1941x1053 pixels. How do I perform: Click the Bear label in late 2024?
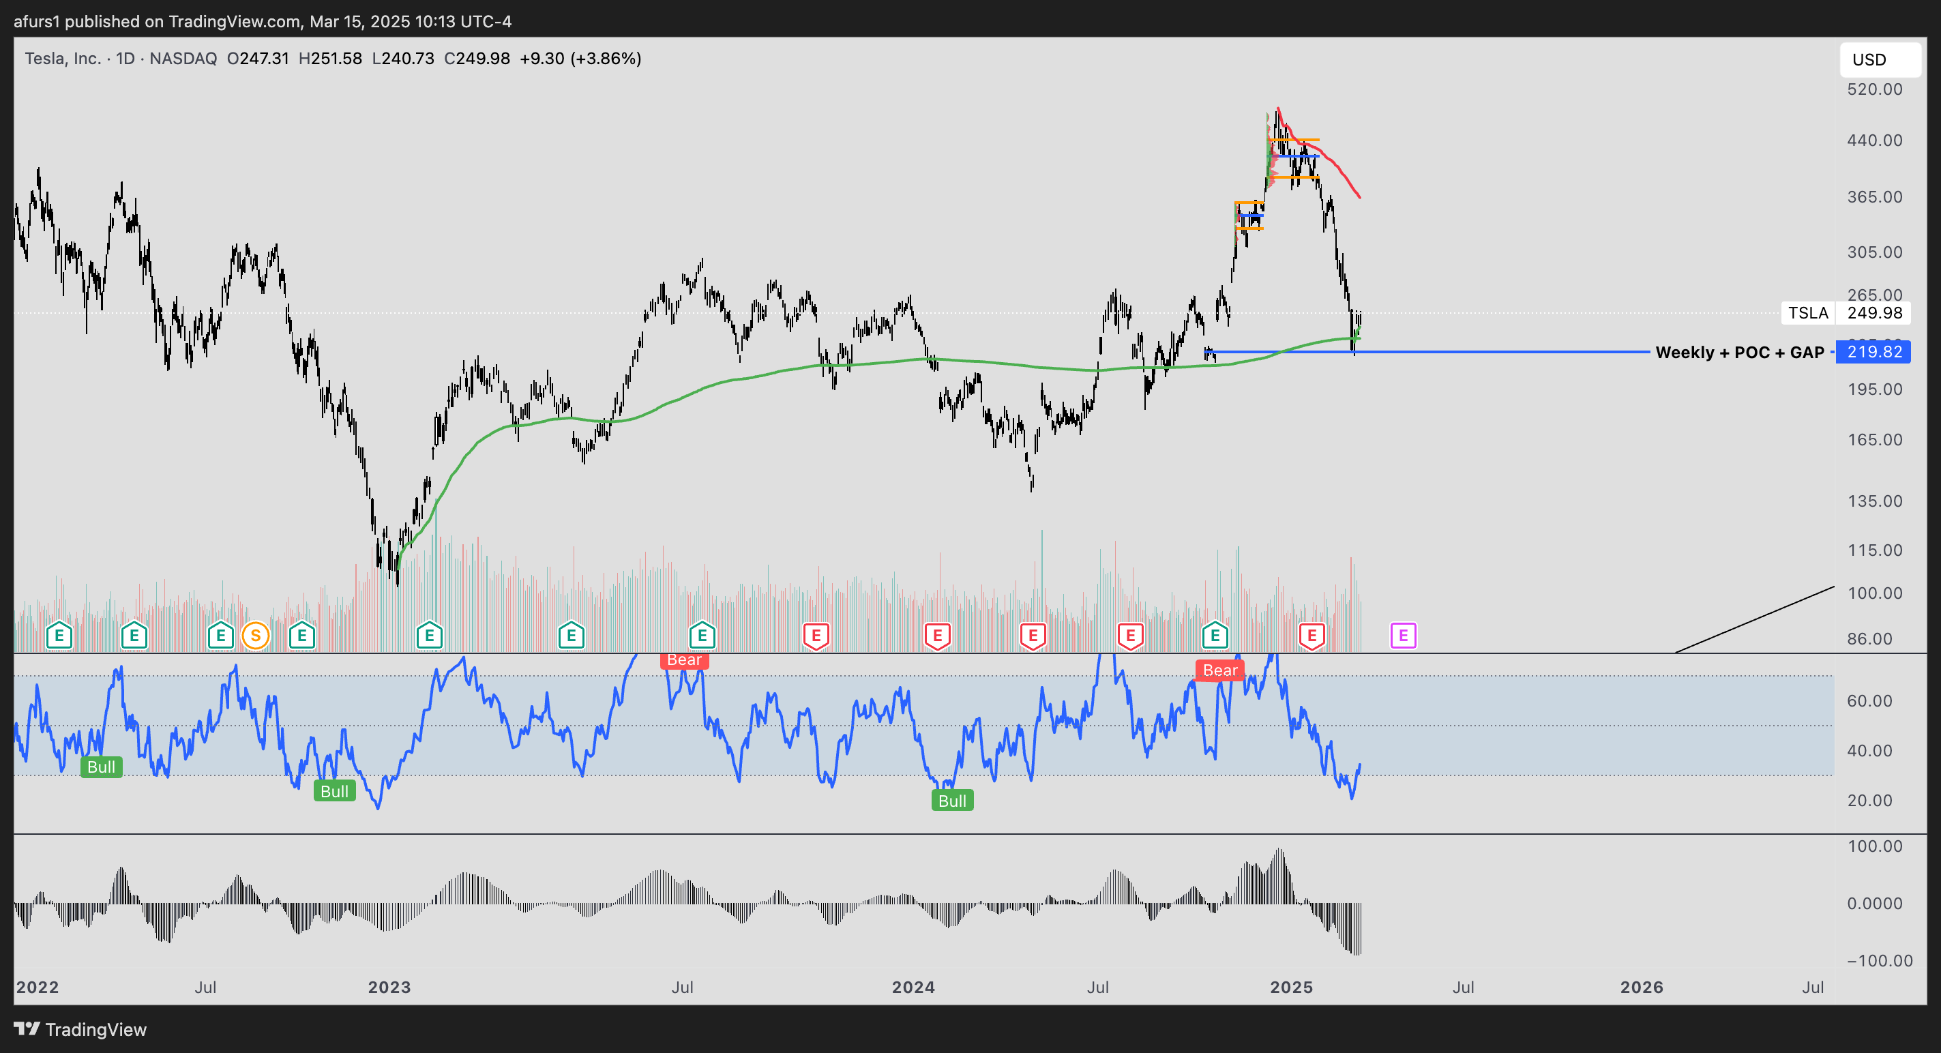point(1220,670)
